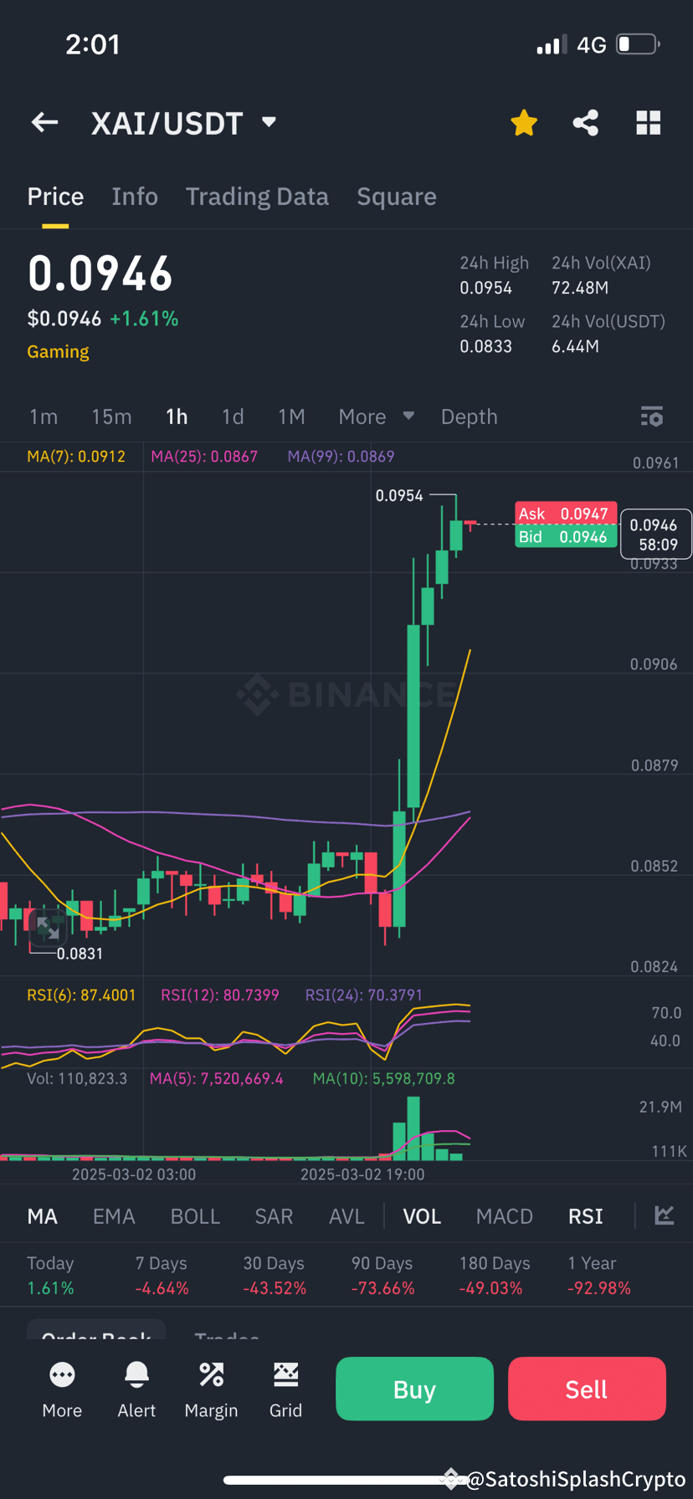
Task: Toggle the MACD sub-indicator
Action: 505,1216
